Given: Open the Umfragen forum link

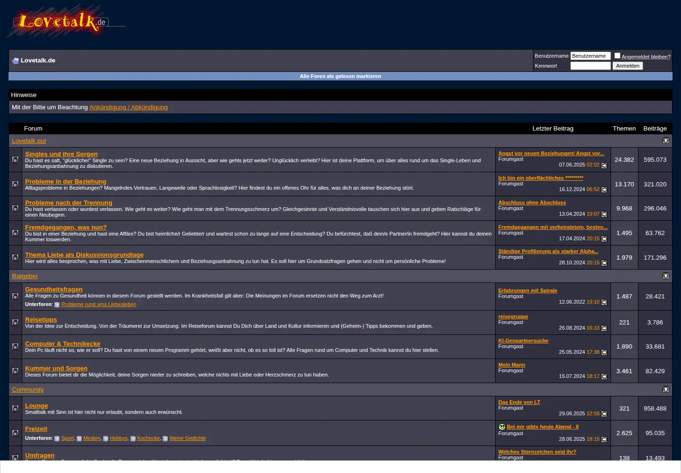Looking at the screenshot, I should (40, 455).
